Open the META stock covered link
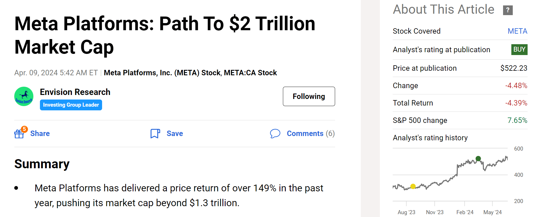Viewport: 539px width, 217px height. 517,31
